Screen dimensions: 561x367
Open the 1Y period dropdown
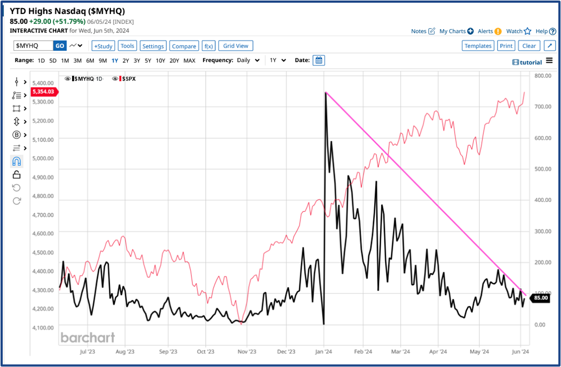(277, 60)
